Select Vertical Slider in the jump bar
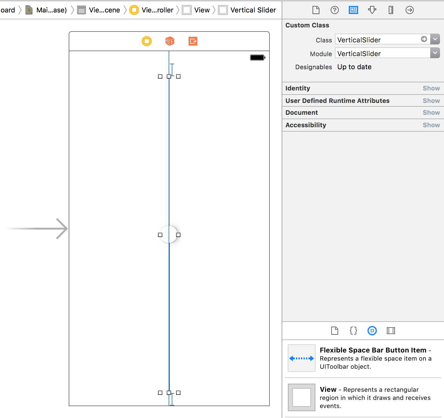The width and height of the screenshot is (444, 418). click(247, 10)
